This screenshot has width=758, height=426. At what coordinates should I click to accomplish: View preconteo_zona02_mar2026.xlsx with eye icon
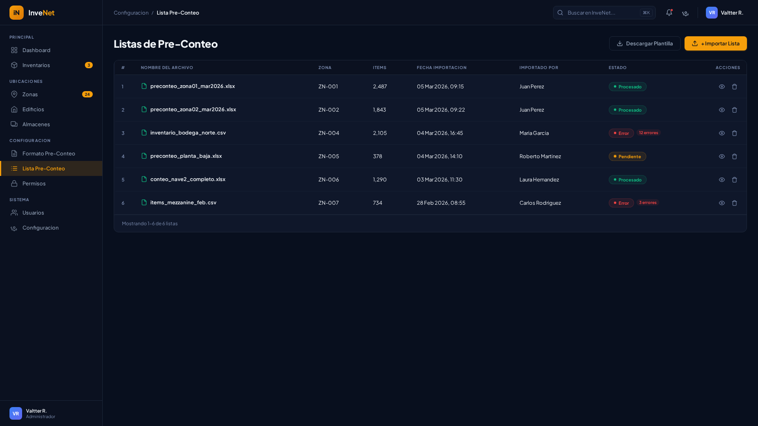[722, 110]
